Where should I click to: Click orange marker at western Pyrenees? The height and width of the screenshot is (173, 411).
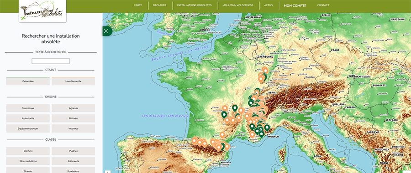194,141
